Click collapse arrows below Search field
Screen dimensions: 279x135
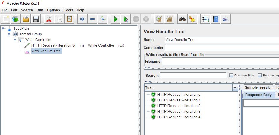[148, 82]
